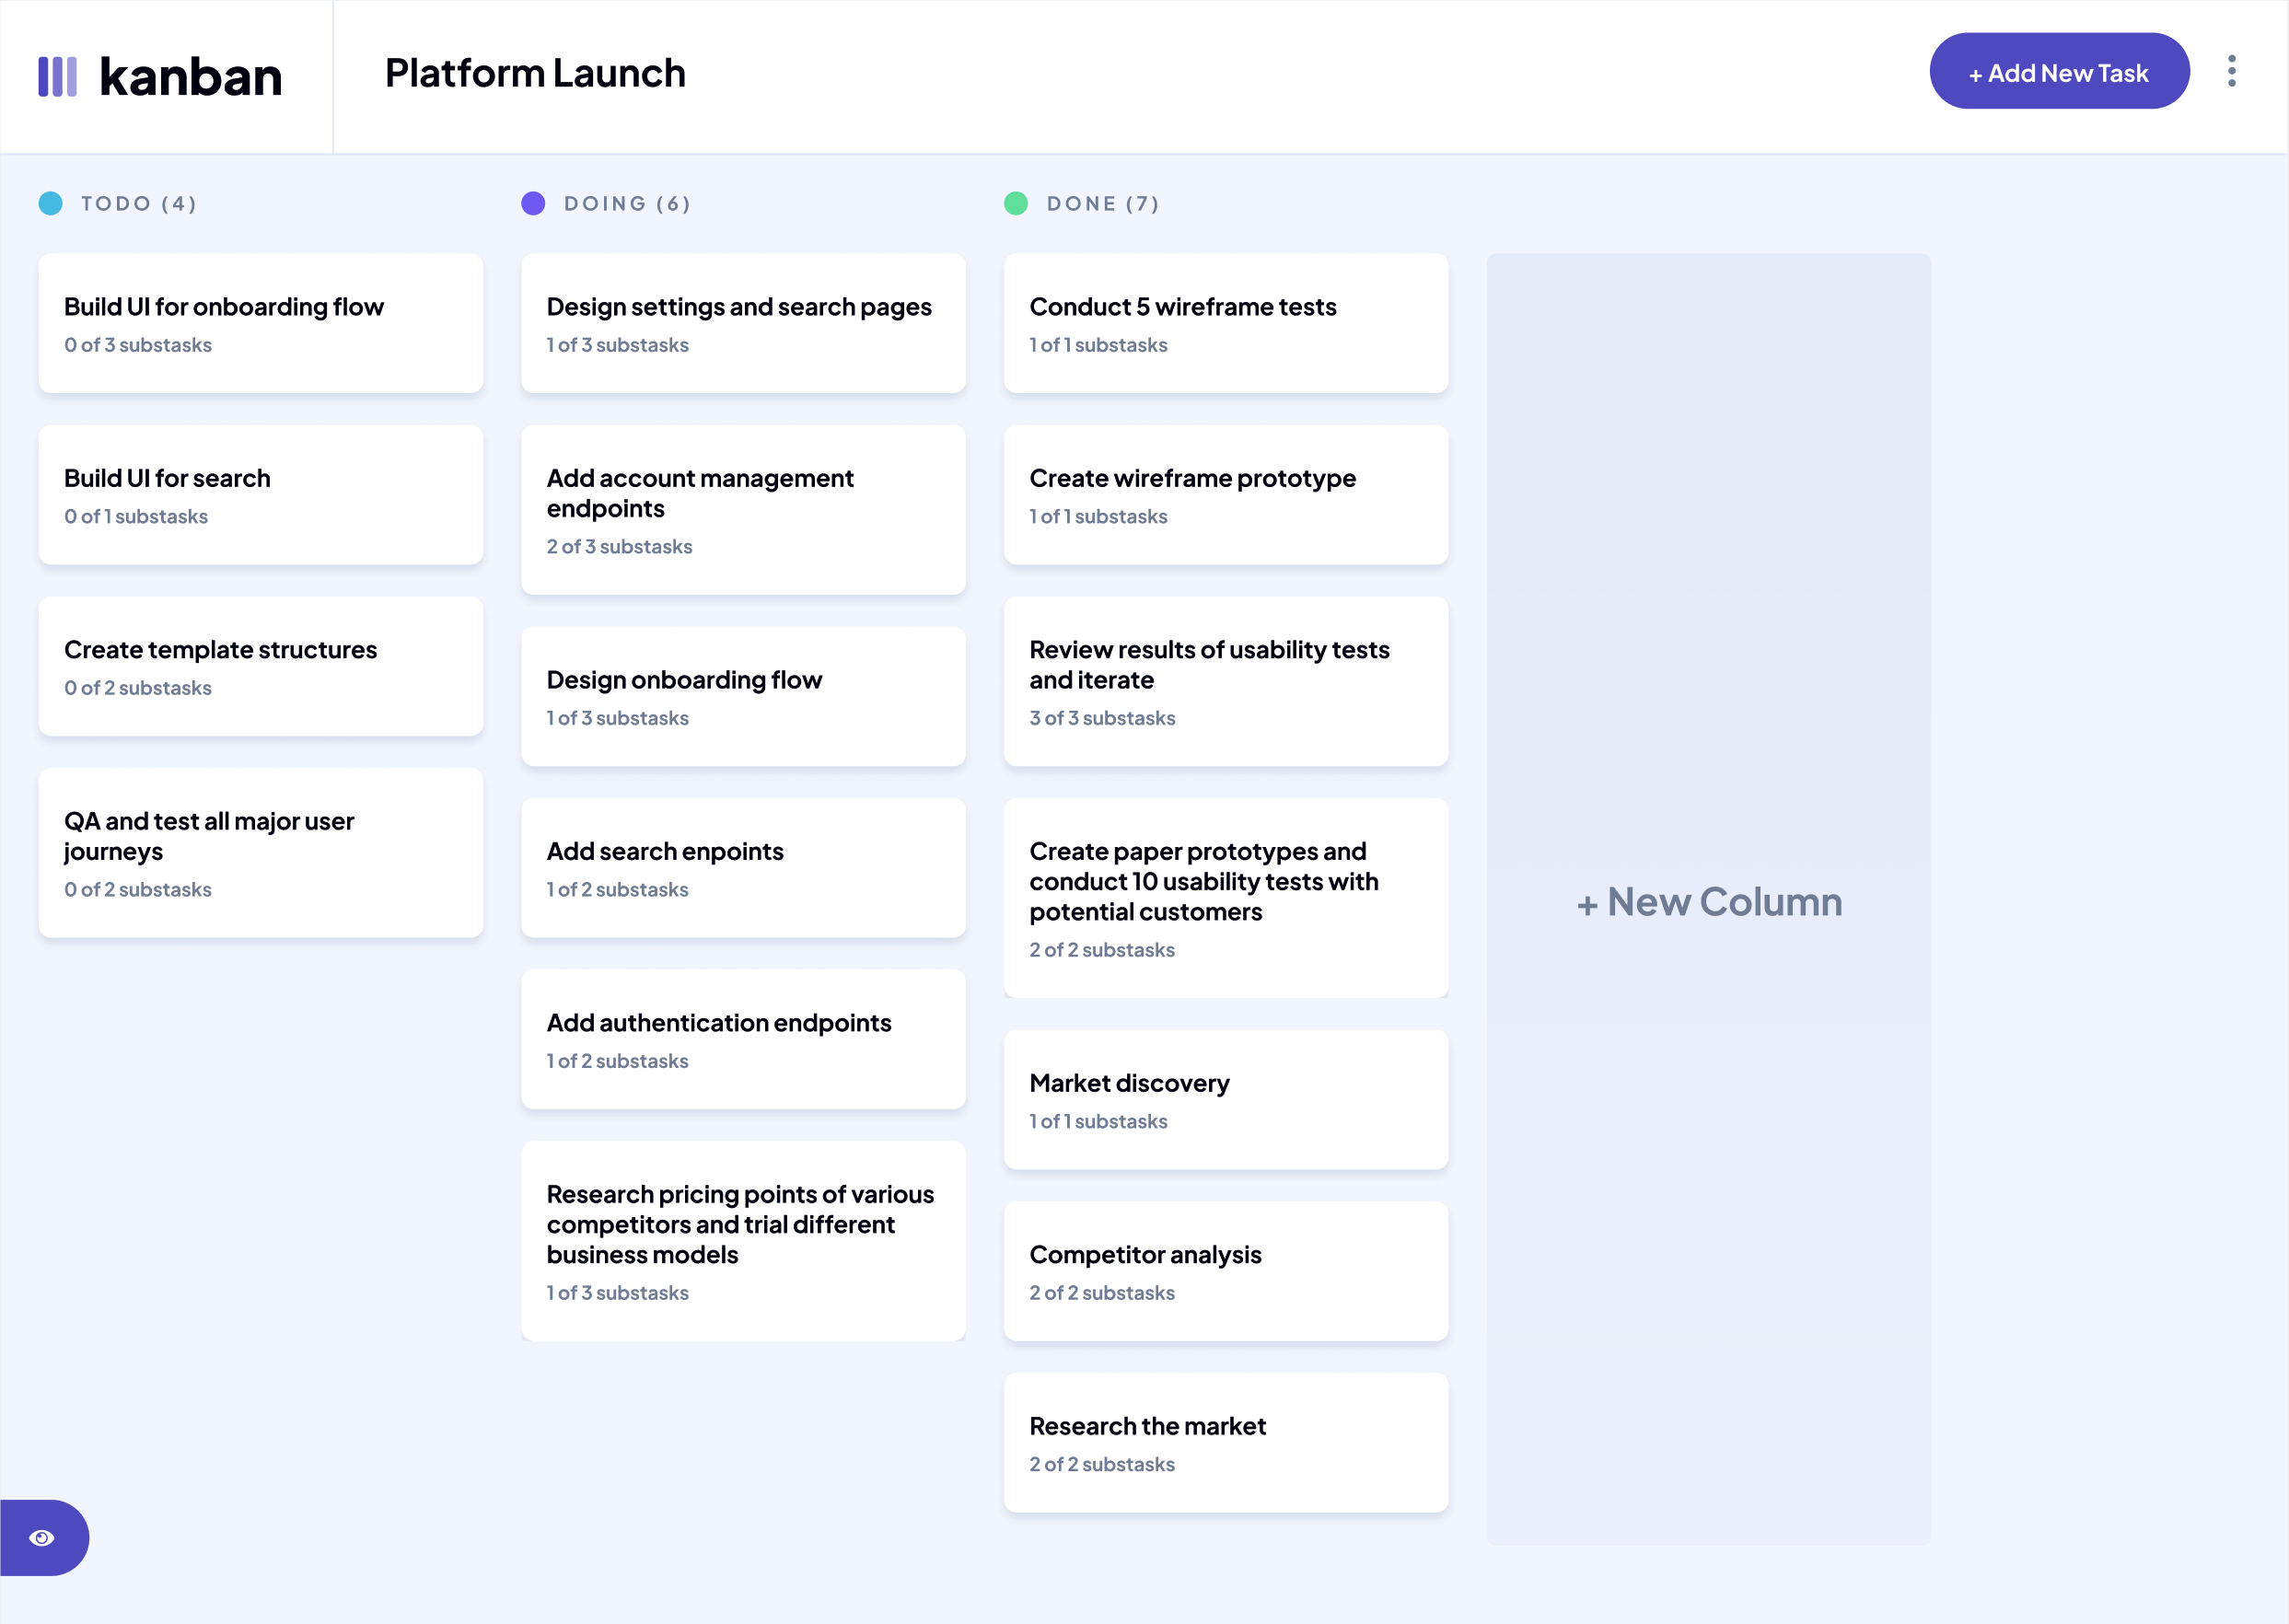Select the Create template structures task
The image size is (2289, 1624).
pyautogui.click(x=260, y=666)
